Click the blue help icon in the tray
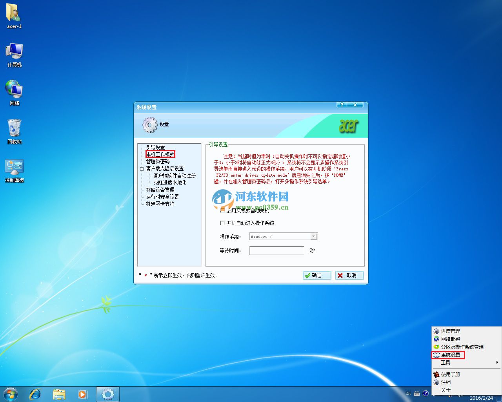Viewport: 502px width, 402px height. [x=426, y=393]
